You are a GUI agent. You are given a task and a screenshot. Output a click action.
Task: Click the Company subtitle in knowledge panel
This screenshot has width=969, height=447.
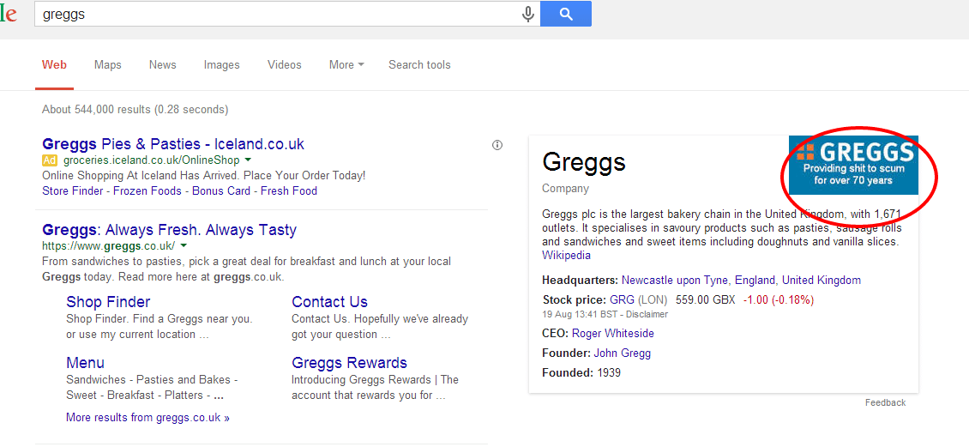coord(565,189)
